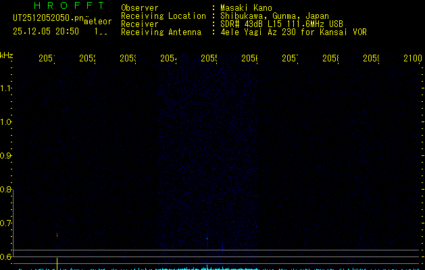Click the 0.9 frequency axis label

click(x=5, y=156)
